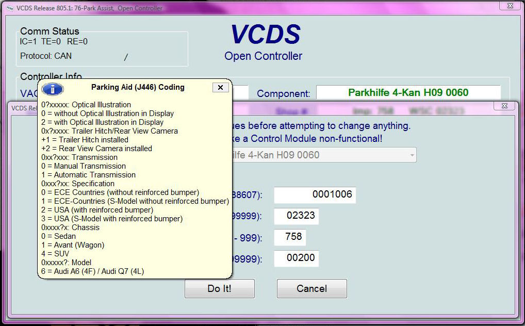The width and height of the screenshot is (525, 326).
Task: Click the importer number field showing 758
Action: [290, 237]
